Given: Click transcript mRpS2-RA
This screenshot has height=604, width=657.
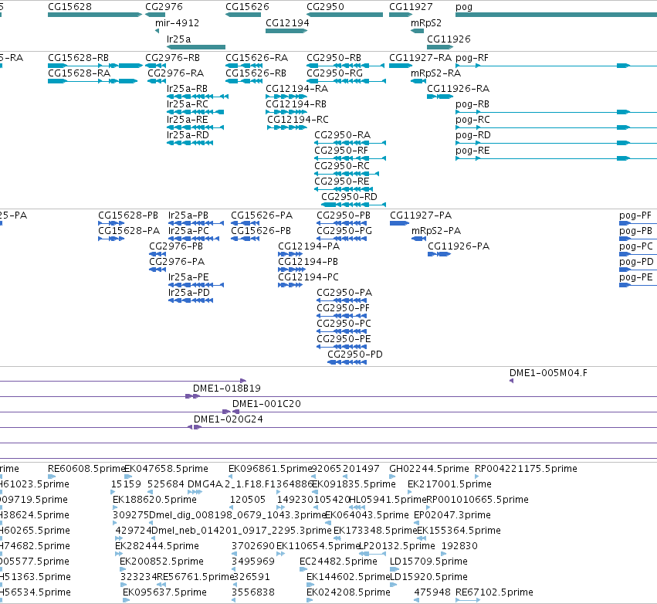Looking at the screenshot, I should (418, 81).
